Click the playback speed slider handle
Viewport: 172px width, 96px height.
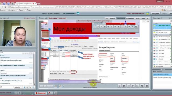pyautogui.click(x=63, y=86)
